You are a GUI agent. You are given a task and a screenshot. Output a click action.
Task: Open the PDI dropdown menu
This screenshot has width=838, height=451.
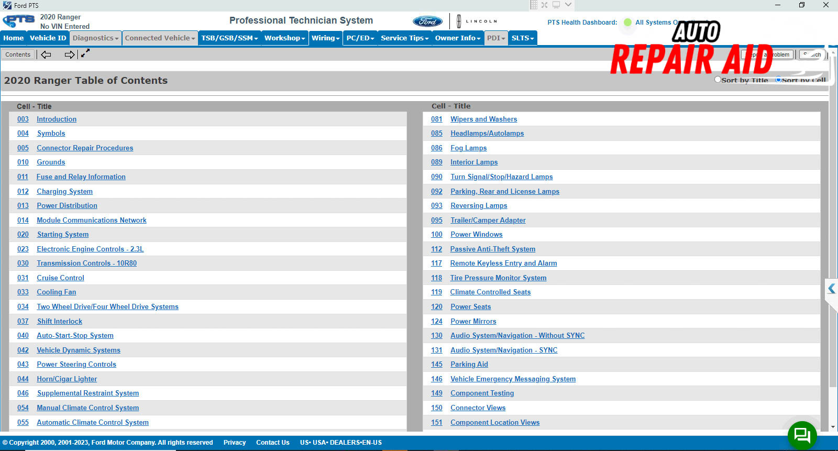496,38
